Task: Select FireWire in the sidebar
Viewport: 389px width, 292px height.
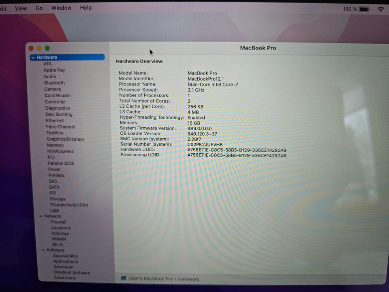Action: point(55,133)
